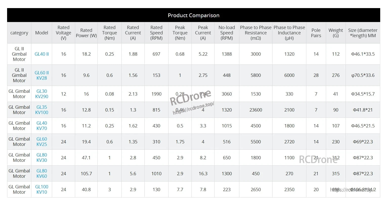
Task: Click the Phase to Phase Inductance header
Action: [289, 33]
